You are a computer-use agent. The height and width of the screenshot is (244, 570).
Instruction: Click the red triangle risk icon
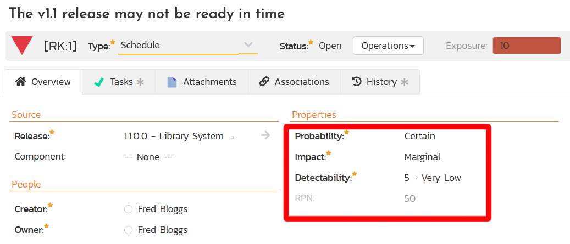tap(22, 46)
